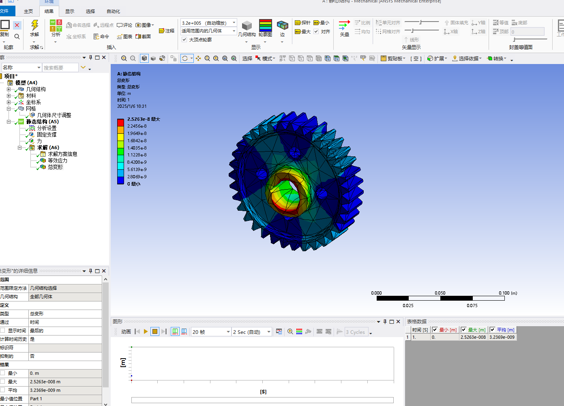Toggle the 平均 [m] column checkbox

(492, 329)
